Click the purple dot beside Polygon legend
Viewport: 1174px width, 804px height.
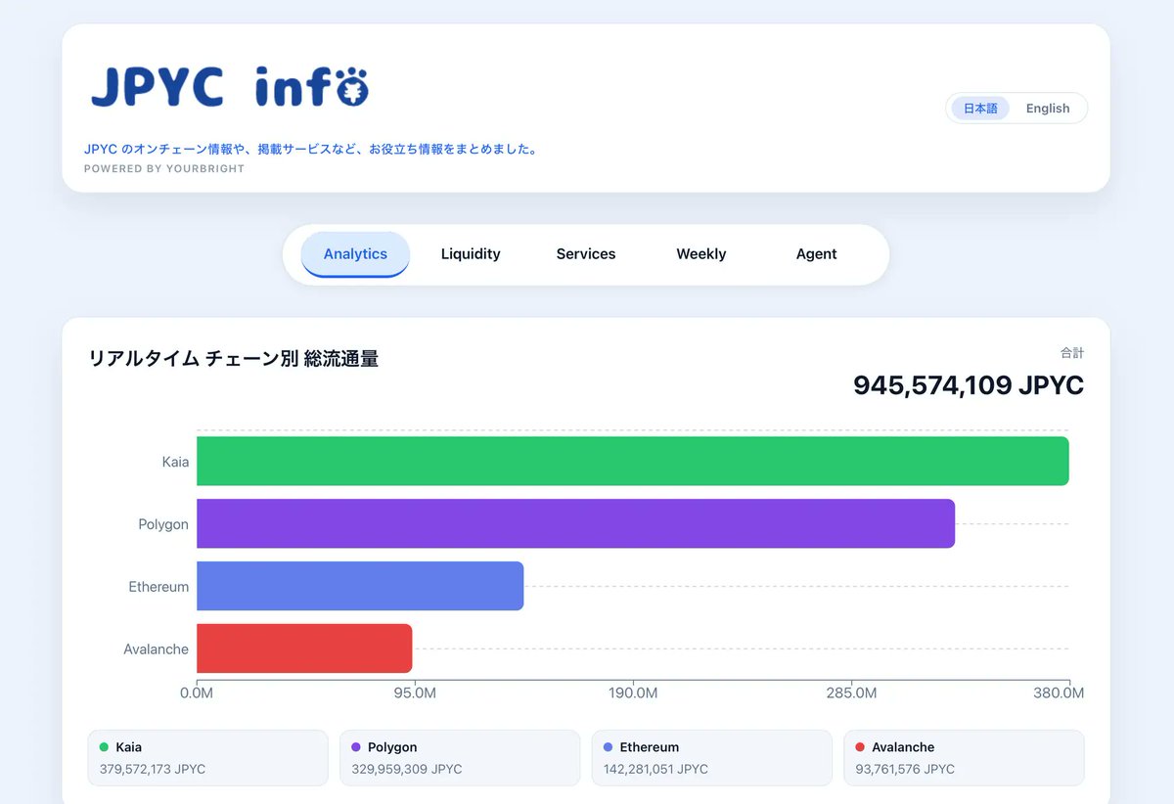point(356,747)
